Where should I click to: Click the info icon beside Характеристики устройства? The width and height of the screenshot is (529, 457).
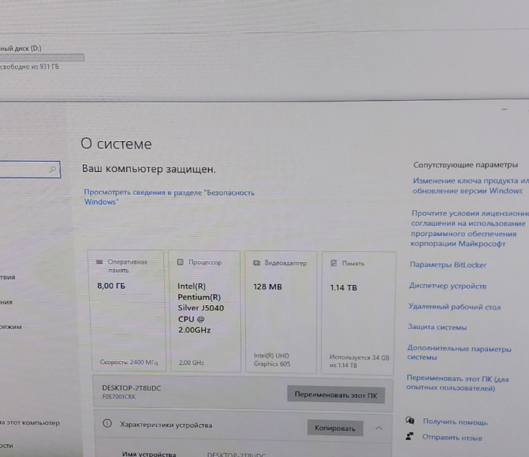tap(107, 425)
